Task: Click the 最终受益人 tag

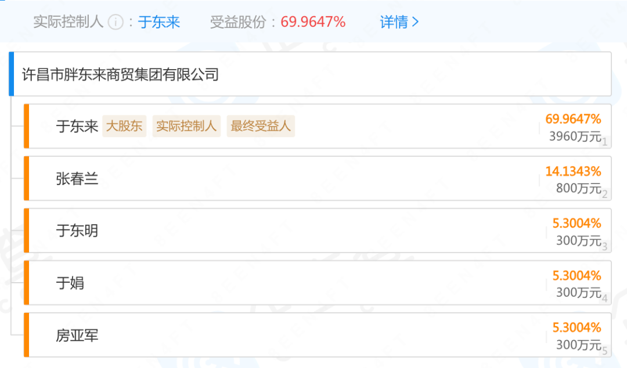Action: (x=261, y=126)
